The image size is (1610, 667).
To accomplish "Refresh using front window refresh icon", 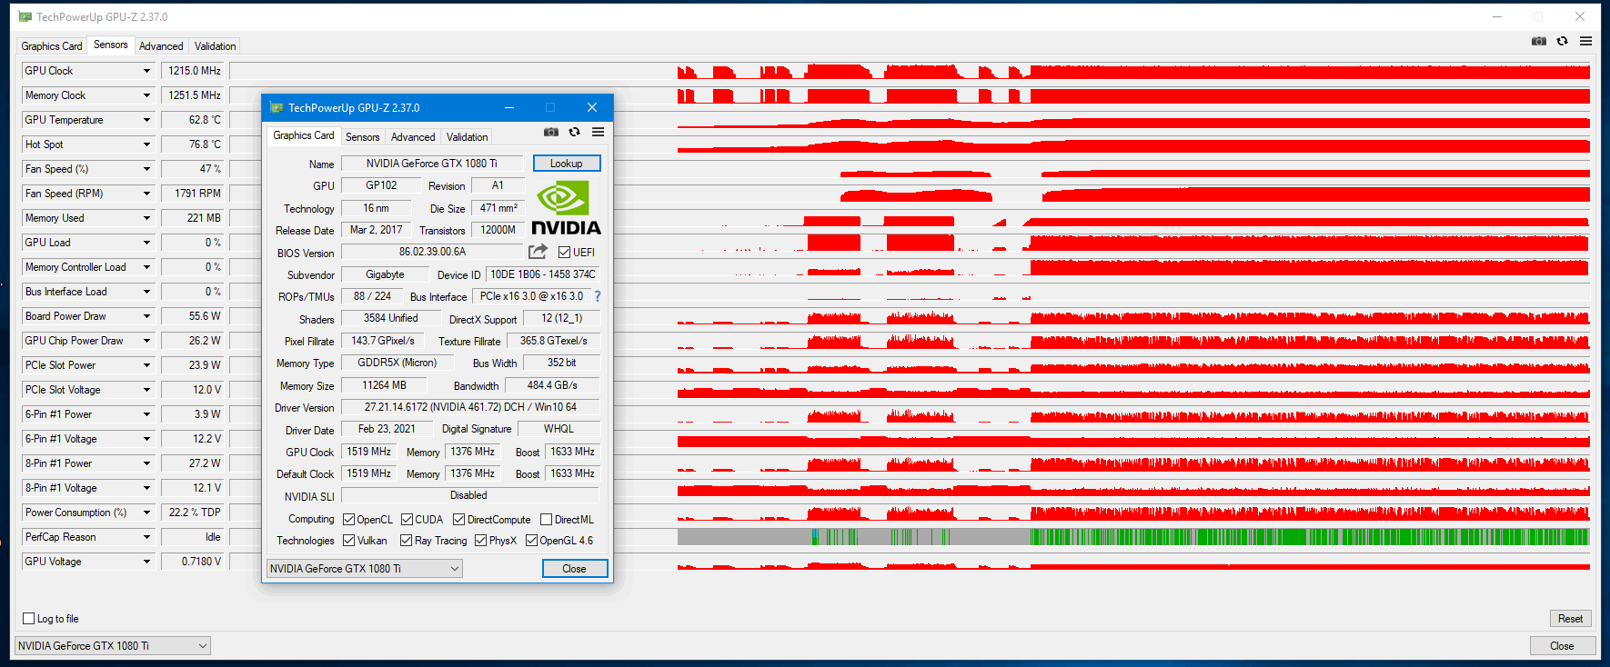I will click(574, 132).
